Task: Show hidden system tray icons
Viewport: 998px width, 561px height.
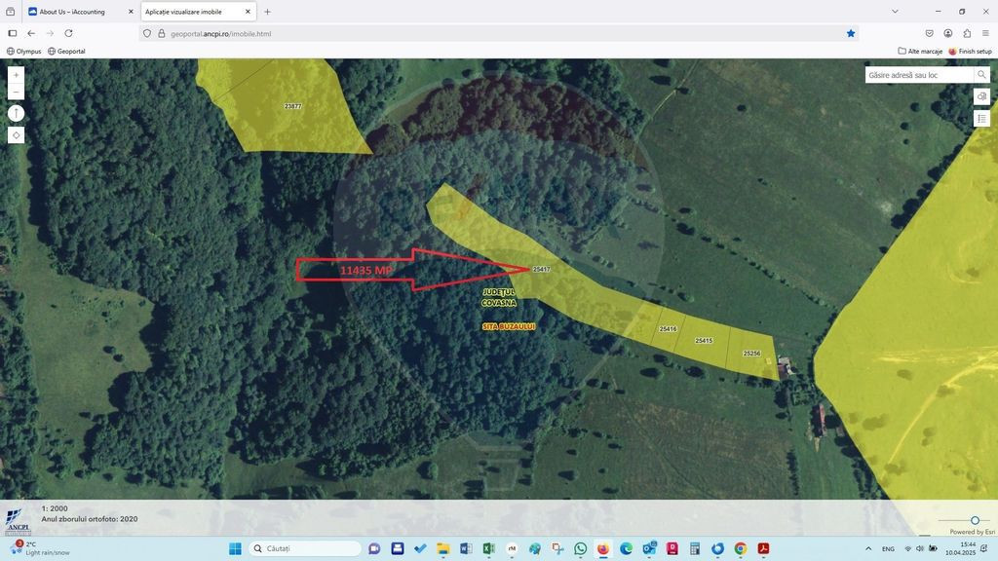Action: point(868,548)
